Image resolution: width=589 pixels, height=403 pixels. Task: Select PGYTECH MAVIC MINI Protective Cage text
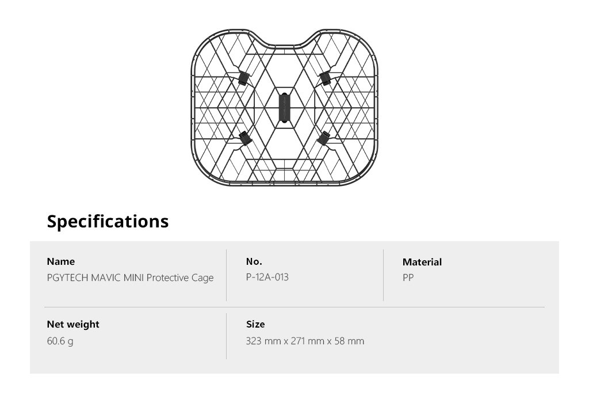(x=131, y=278)
